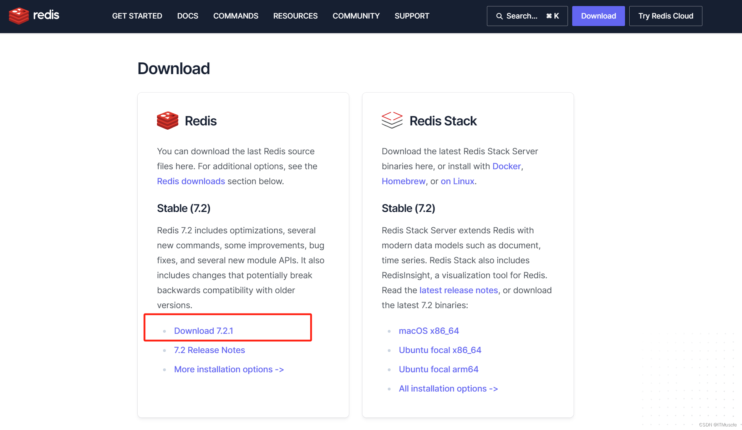Click the Redis Stack card title
742x430 pixels.
click(x=443, y=121)
